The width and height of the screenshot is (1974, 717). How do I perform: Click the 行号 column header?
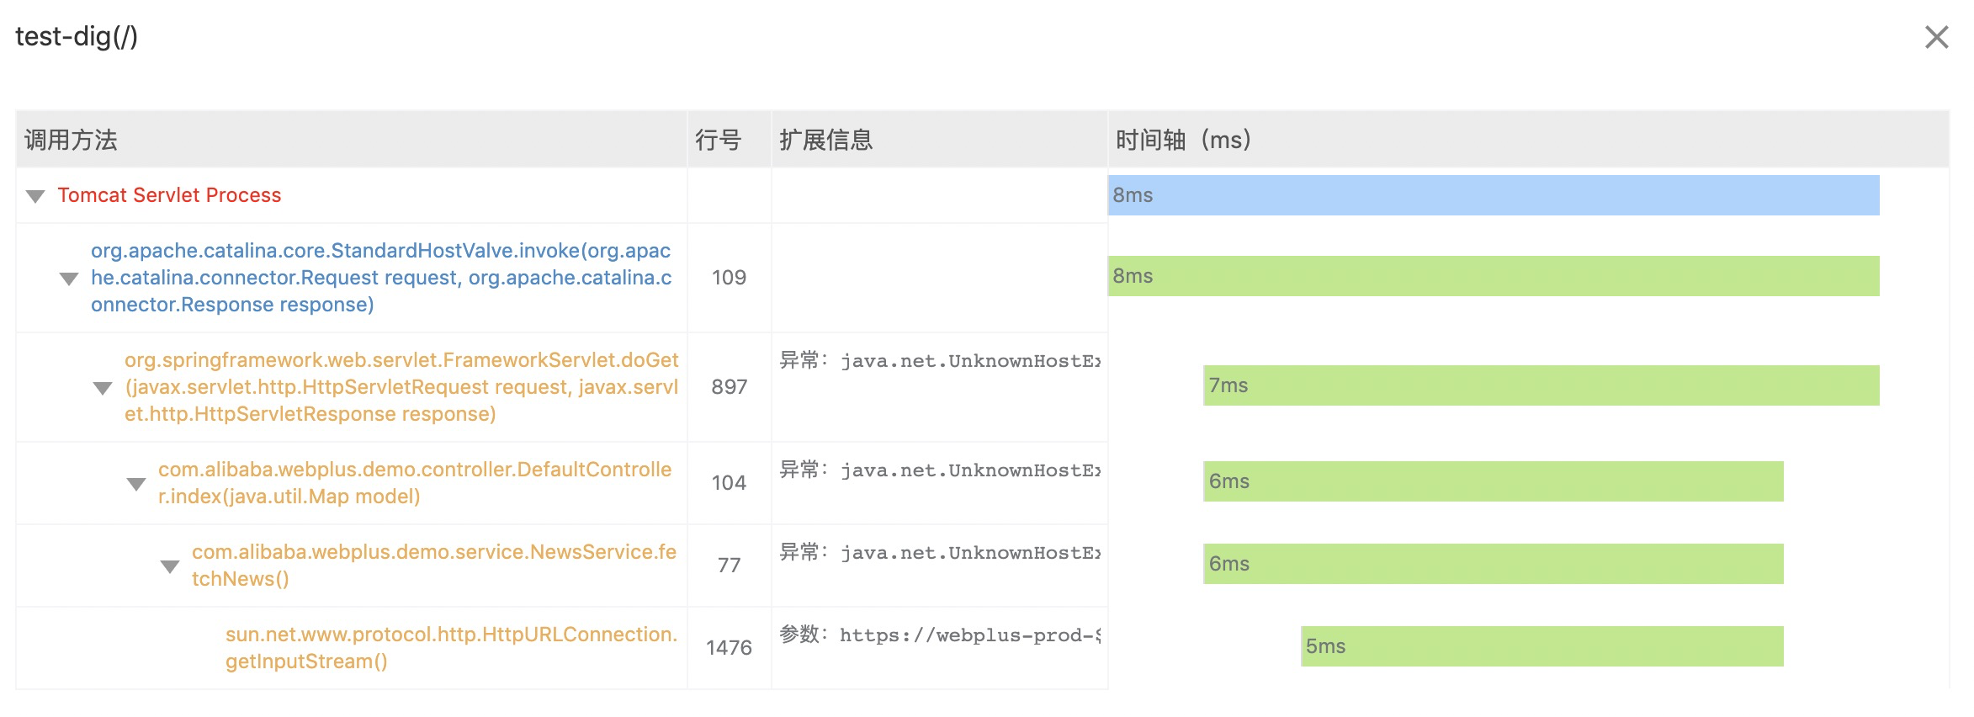tap(718, 140)
